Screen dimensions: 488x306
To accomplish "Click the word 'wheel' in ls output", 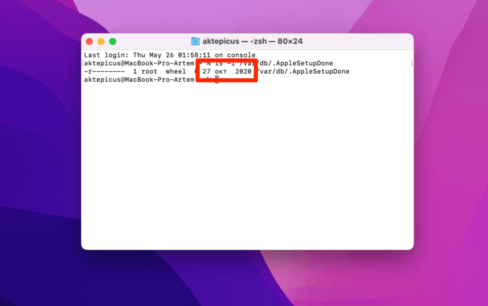I will [x=175, y=72].
